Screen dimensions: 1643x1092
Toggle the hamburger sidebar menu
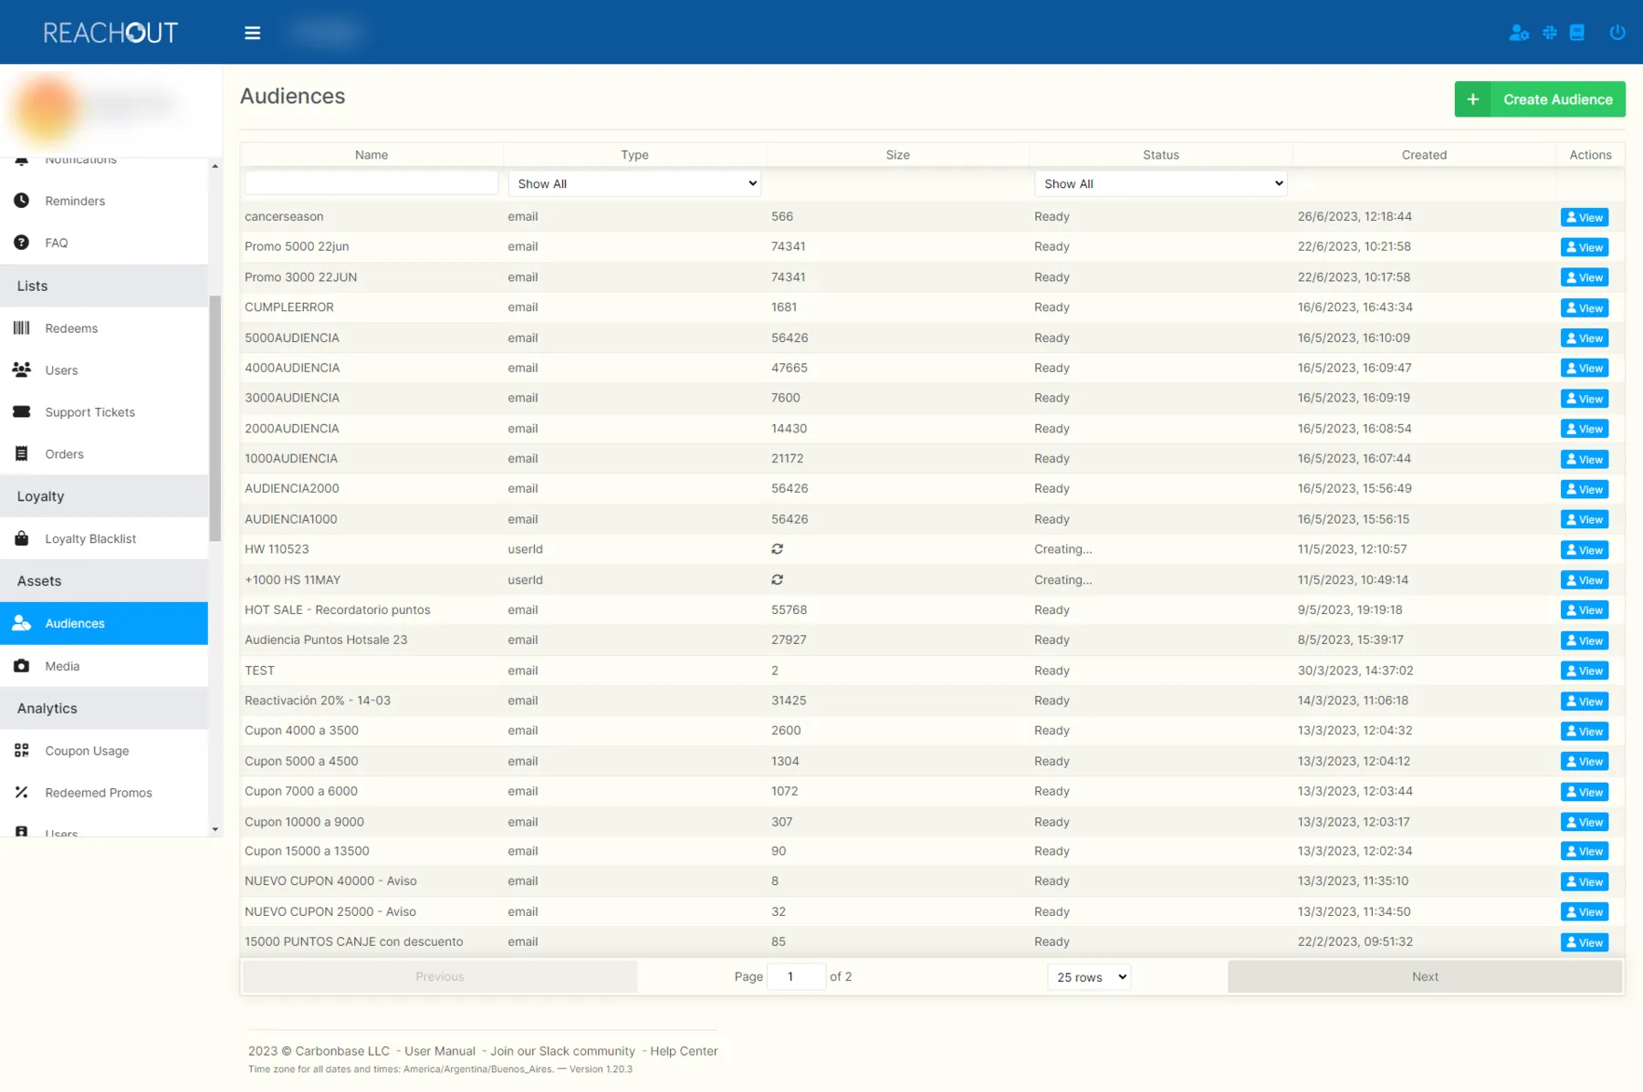pos(253,33)
